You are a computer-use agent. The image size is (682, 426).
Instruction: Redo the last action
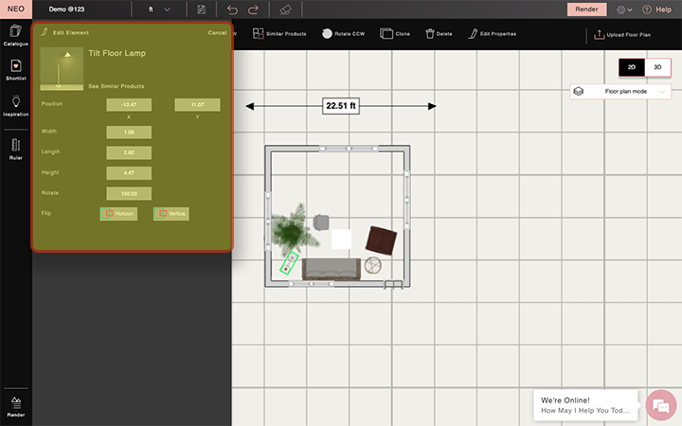coord(253,9)
